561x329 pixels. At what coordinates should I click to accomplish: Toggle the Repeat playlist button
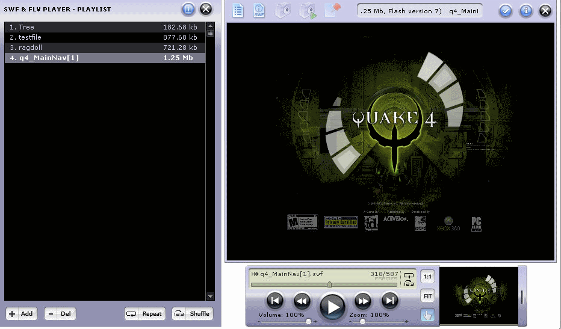tap(145, 313)
